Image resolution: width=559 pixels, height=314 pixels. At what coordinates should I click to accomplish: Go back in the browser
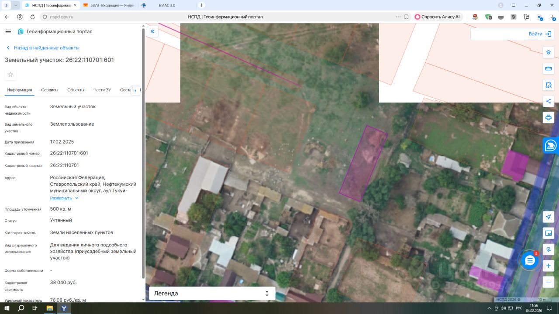(x=7, y=17)
